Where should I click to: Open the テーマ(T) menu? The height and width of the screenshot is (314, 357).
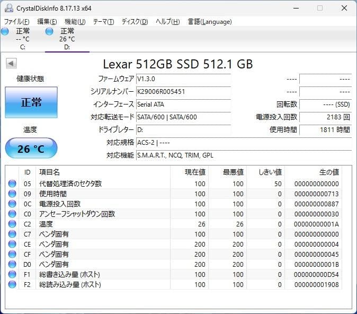(103, 22)
